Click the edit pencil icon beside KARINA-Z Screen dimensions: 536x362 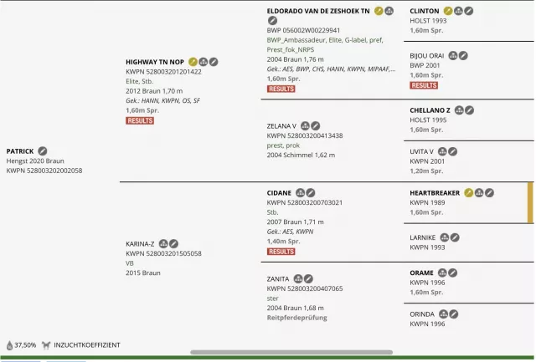[x=174, y=244]
